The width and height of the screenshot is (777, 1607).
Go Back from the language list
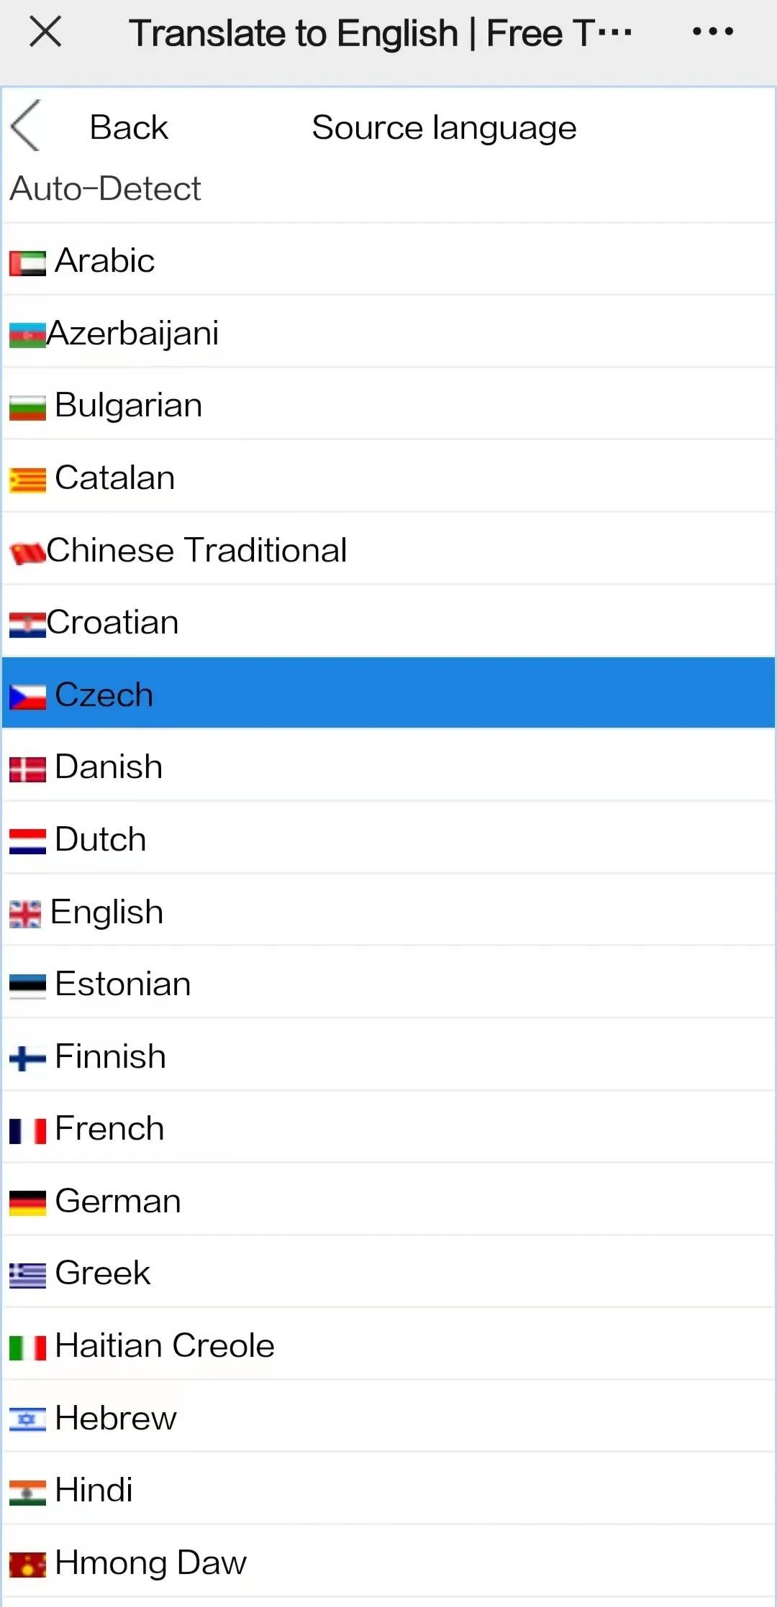tap(128, 127)
